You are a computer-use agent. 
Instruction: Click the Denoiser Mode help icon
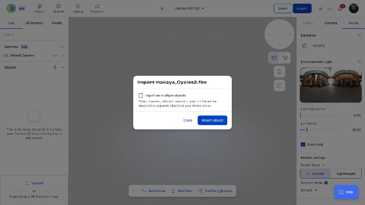click(326, 183)
